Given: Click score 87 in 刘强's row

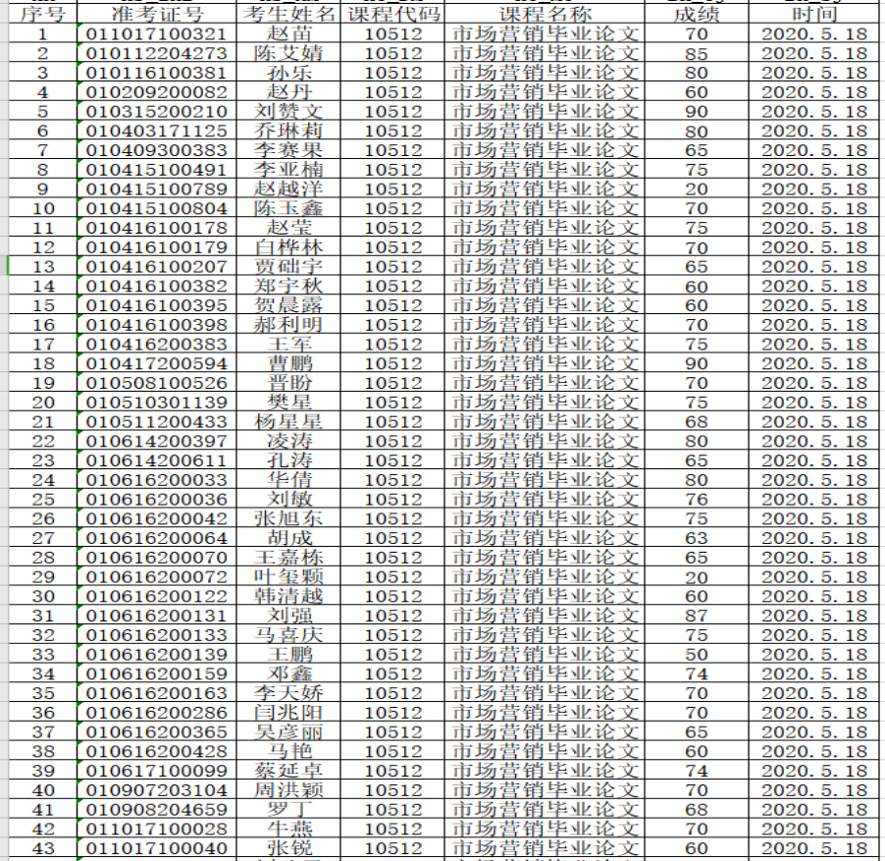Looking at the screenshot, I should [697, 616].
